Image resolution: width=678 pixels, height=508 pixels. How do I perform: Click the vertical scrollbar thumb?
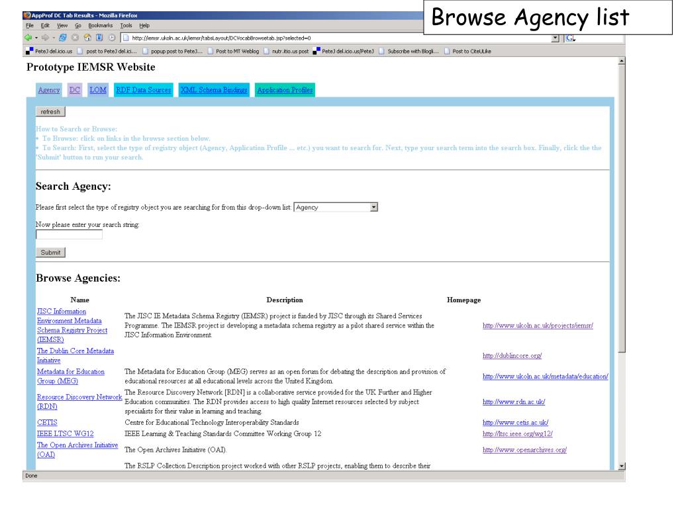[621, 208]
